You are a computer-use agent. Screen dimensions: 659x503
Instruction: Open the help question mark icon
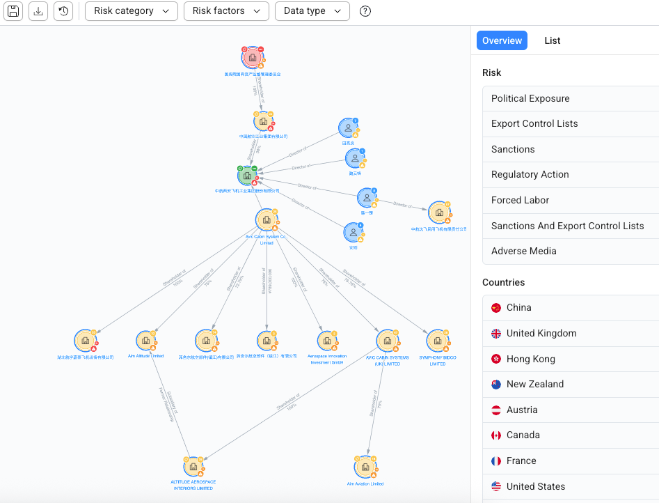click(365, 11)
